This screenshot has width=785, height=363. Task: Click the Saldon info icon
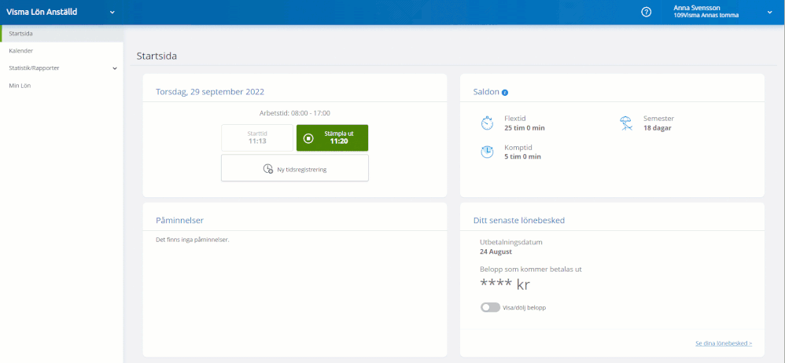tap(505, 92)
